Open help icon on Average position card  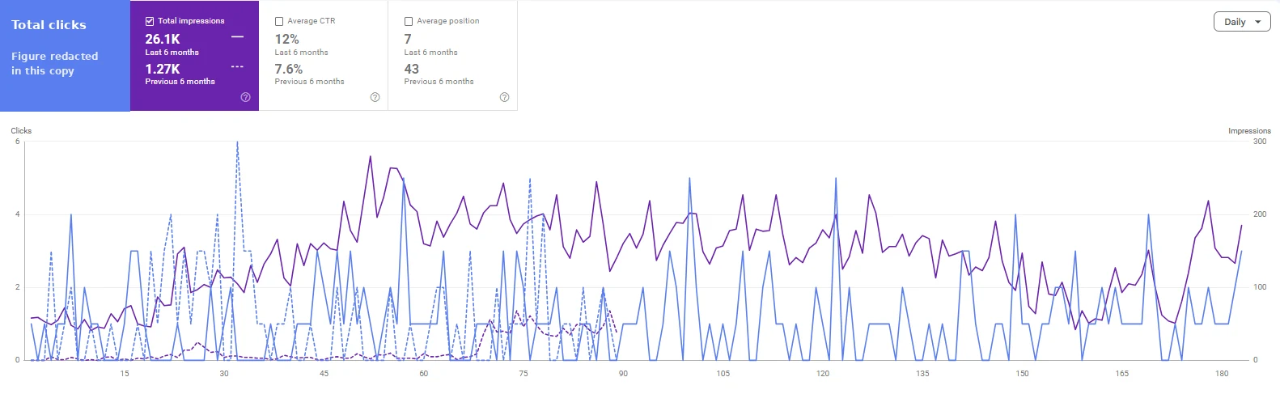pyautogui.click(x=505, y=97)
